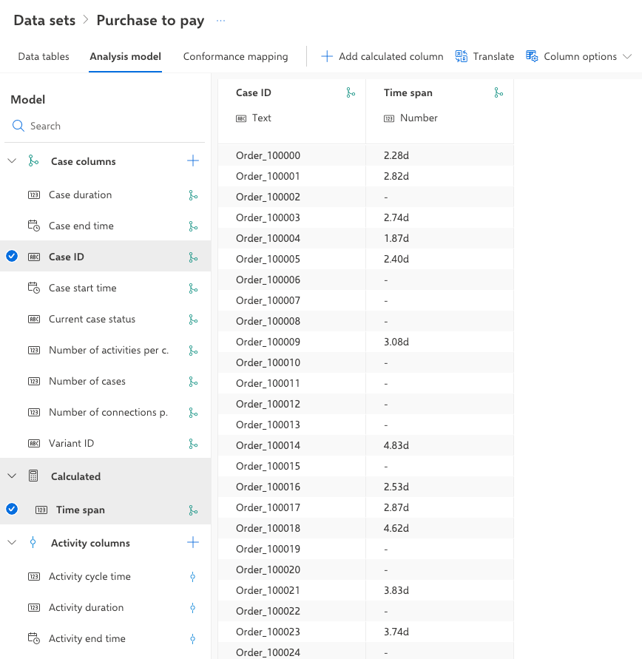Uncheck the Time span checkmark
642x659 pixels.
pos(12,509)
